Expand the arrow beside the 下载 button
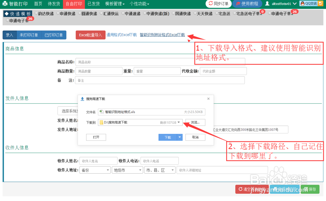This screenshot has height=201, width=326. (x=180, y=137)
